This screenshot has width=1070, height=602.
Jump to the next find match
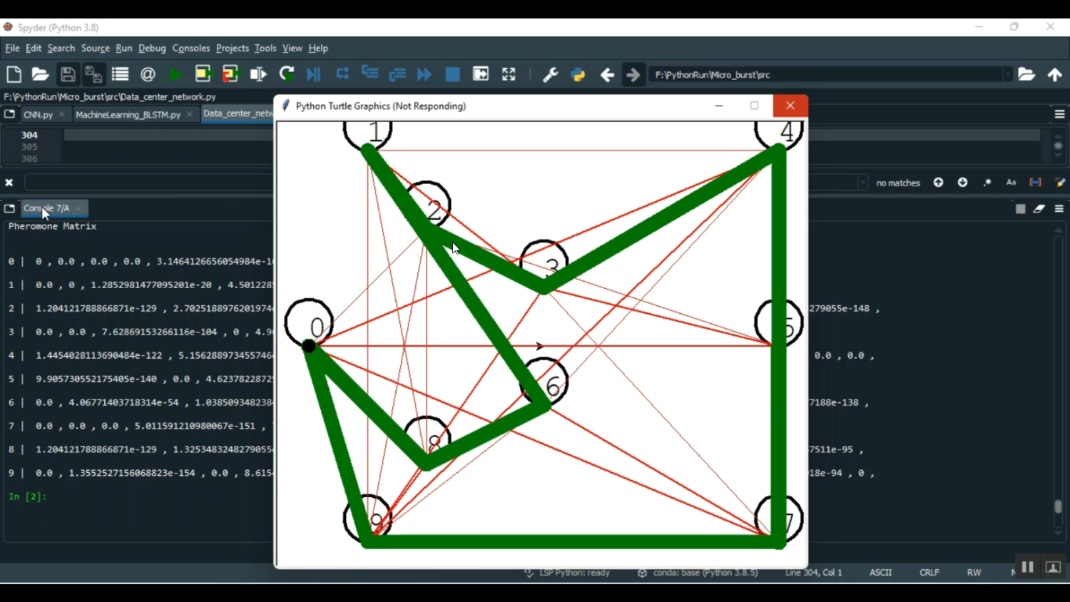click(x=962, y=183)
